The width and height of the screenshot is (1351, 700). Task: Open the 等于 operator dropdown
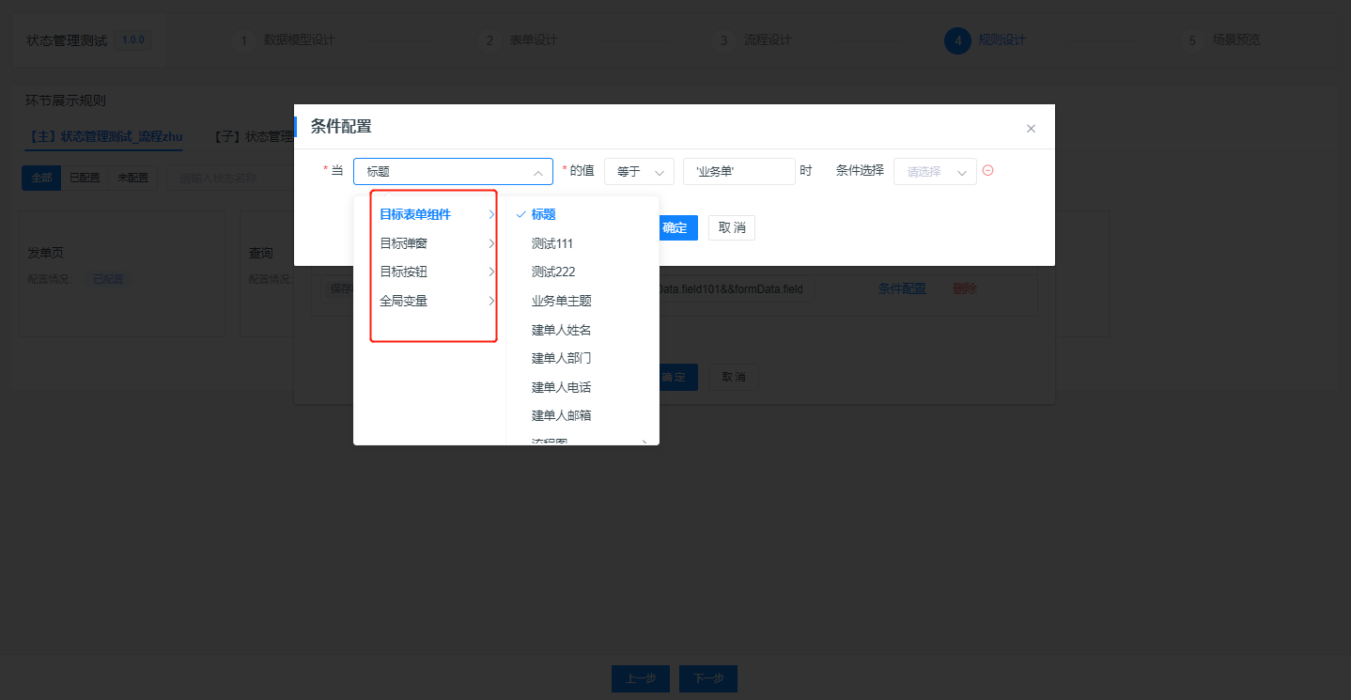[639, 172]
